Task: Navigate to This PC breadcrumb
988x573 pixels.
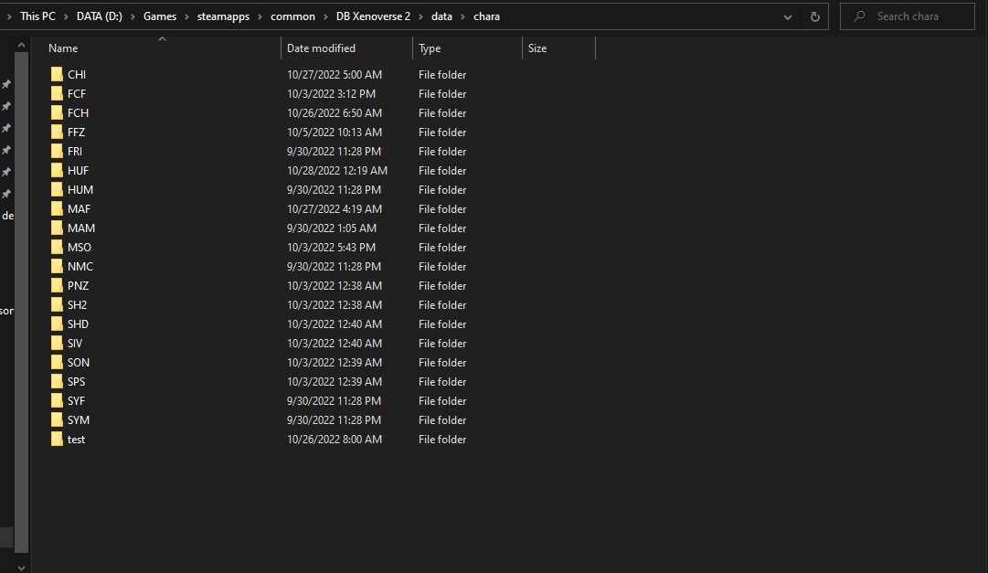Action: coord(37,16)
